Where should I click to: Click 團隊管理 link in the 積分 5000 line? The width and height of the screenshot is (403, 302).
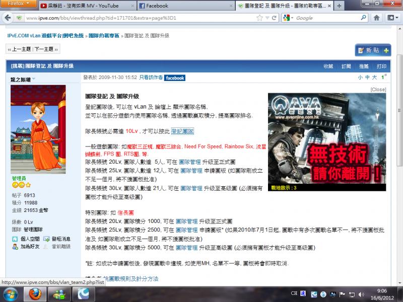[x=186, y=248]
